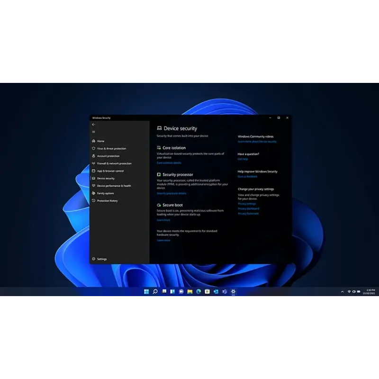Screen dimensions: 379x379
Task: Open Security processor details link
Action: [171, 193]
